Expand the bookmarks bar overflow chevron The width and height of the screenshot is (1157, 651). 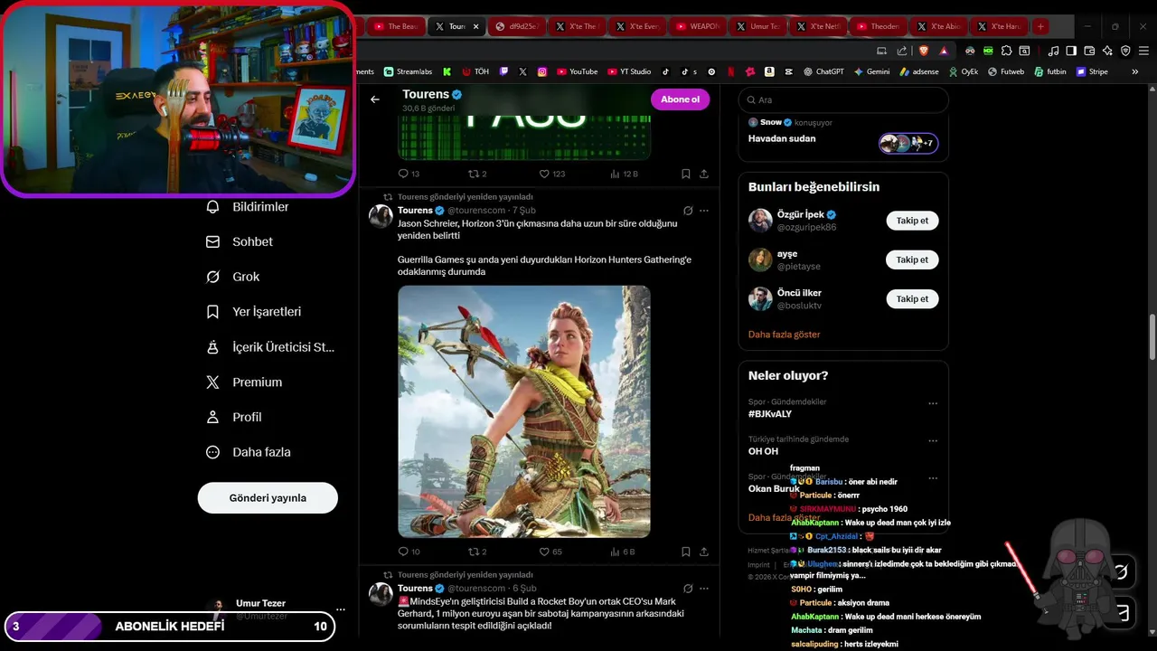(x=1134, y=71)
